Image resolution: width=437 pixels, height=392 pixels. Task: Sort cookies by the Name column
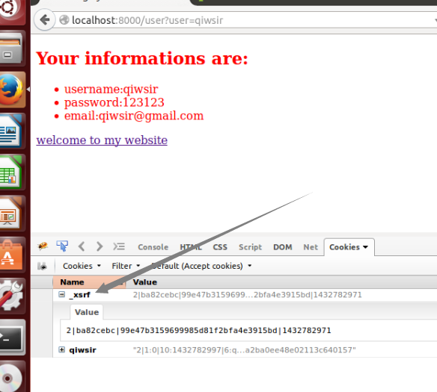(89, 282)
